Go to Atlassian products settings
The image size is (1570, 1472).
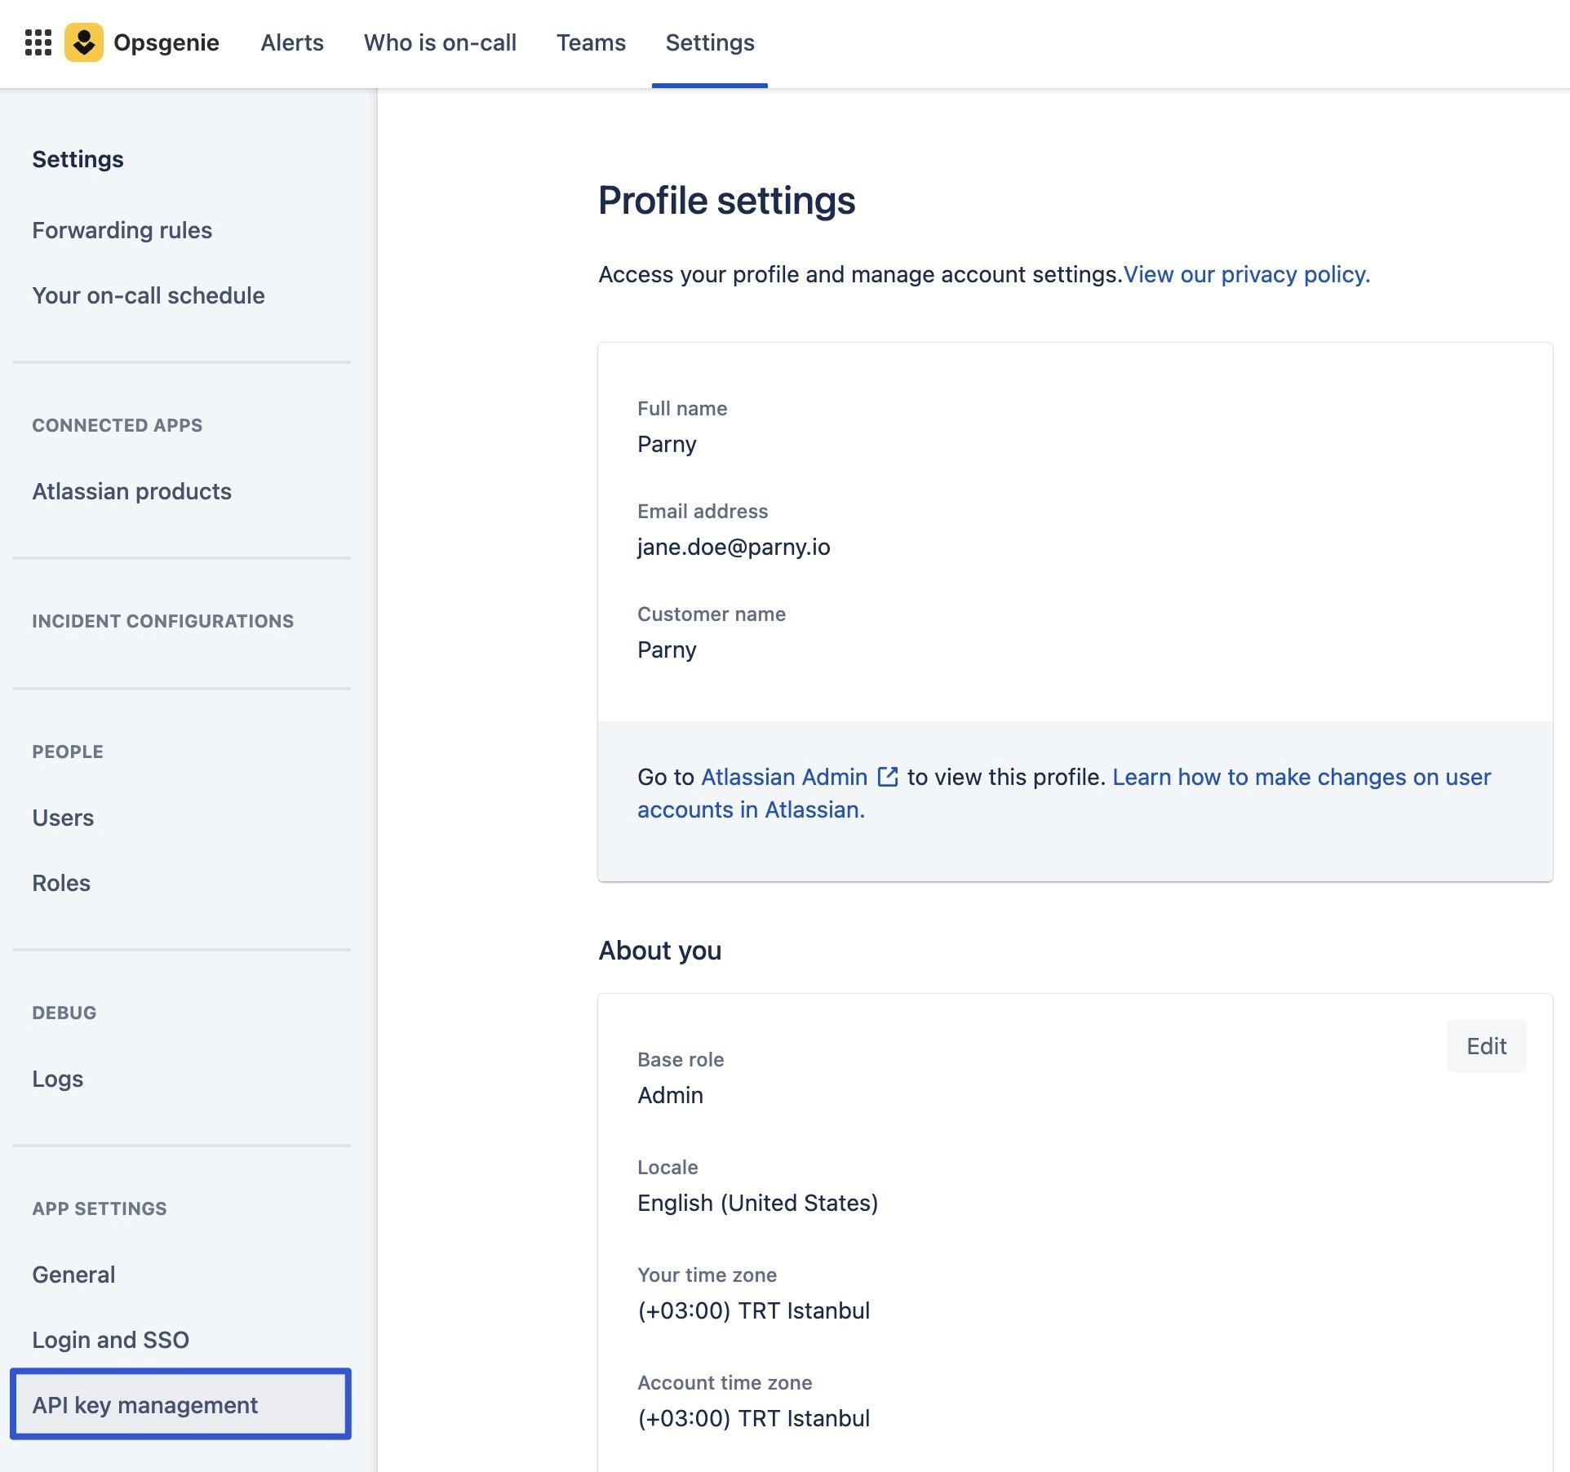tap(131, 491)
